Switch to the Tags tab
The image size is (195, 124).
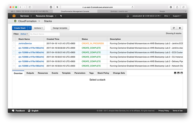click(x=91, y=73)
